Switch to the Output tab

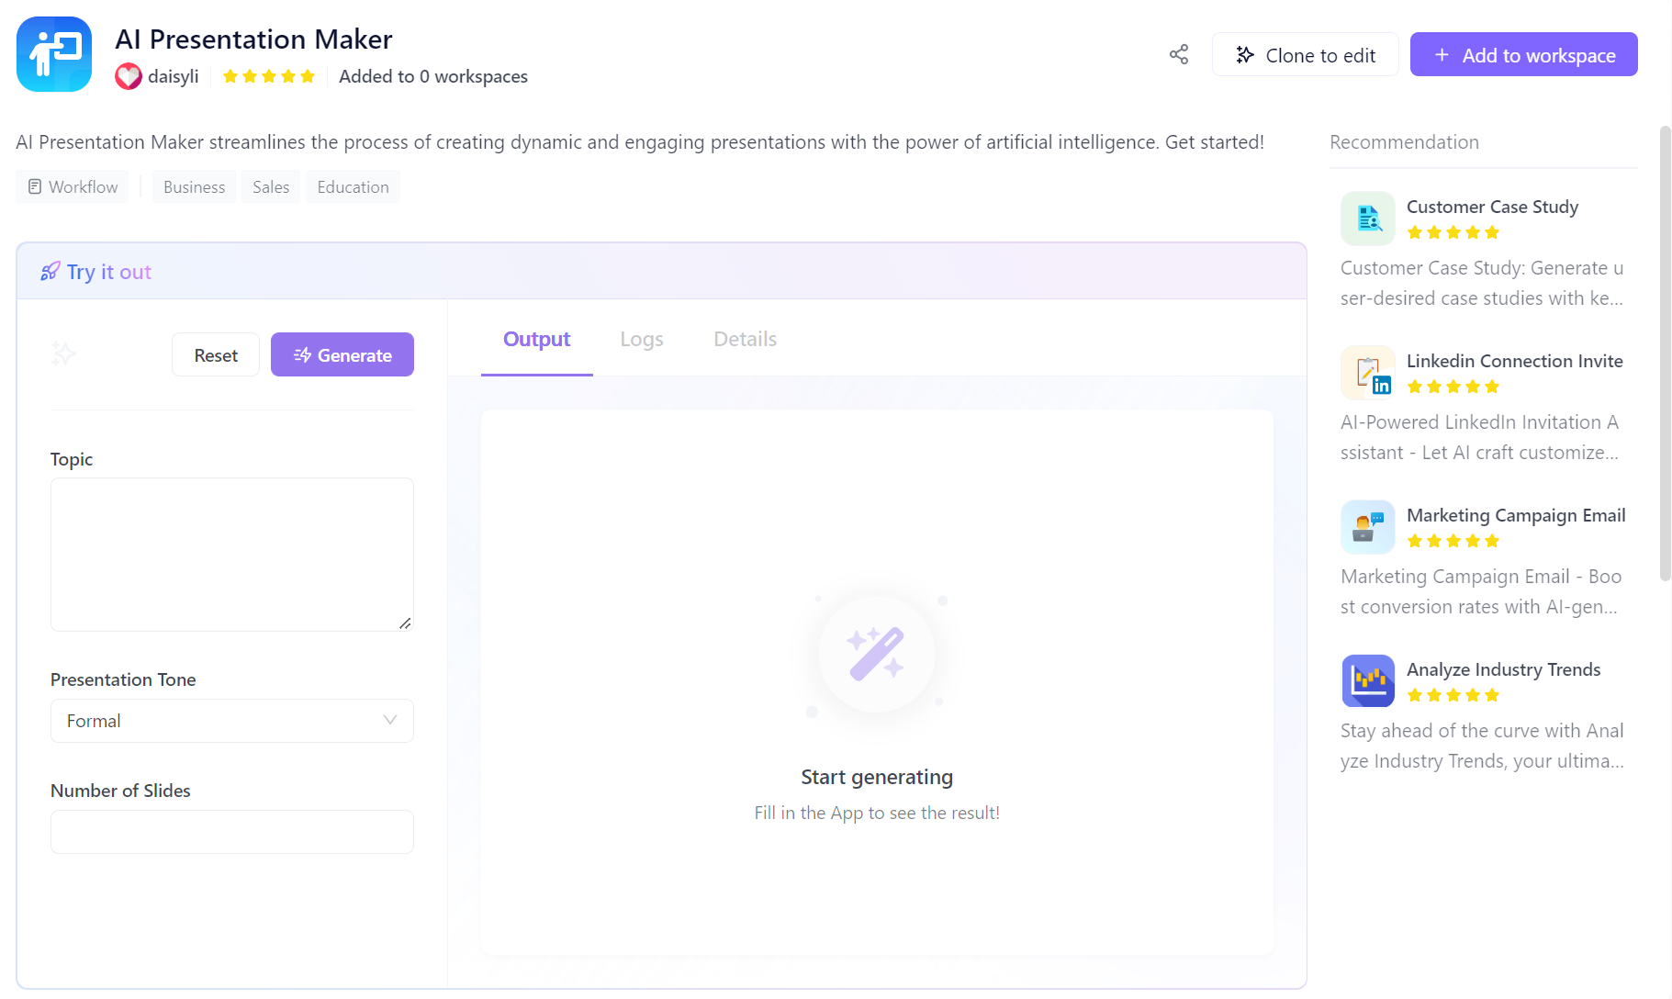pyautogui.click(x=536, y=340)
